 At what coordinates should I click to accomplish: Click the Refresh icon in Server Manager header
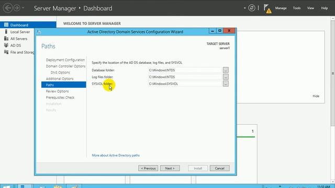click(252, 8)
